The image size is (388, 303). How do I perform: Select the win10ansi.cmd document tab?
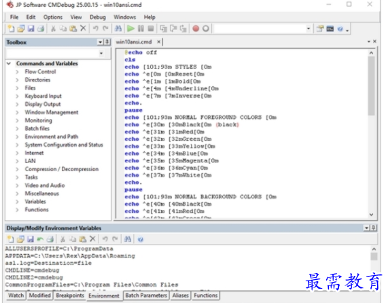[134, 42]
